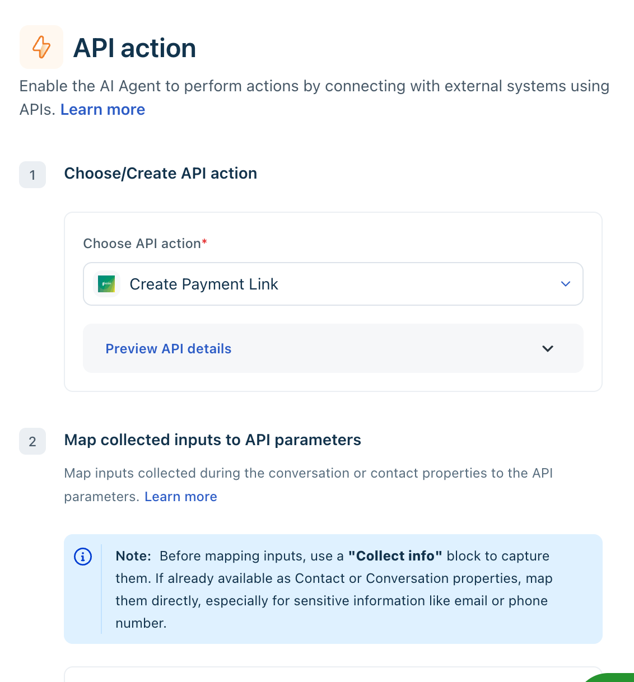This screenshot has height=682, width=634.
Task: Click the Preview API details blue text
Action: tap(169, 349)
